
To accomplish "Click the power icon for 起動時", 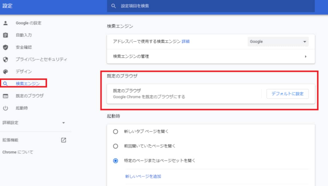I will [x=5, y=108].
